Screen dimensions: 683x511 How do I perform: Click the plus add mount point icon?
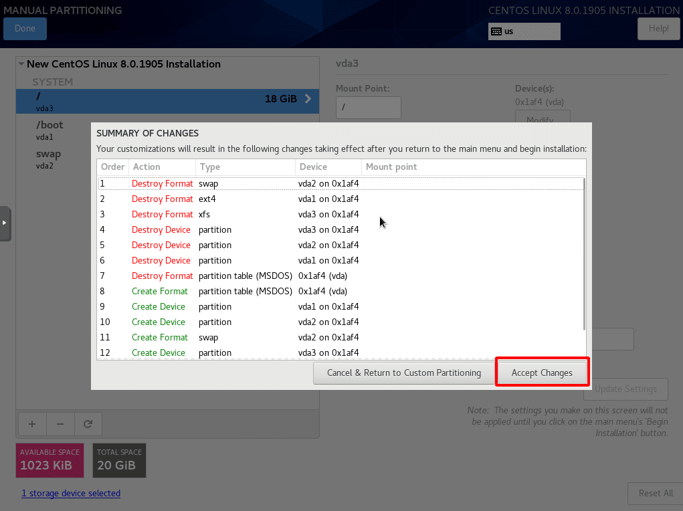(x=32, y=424)
